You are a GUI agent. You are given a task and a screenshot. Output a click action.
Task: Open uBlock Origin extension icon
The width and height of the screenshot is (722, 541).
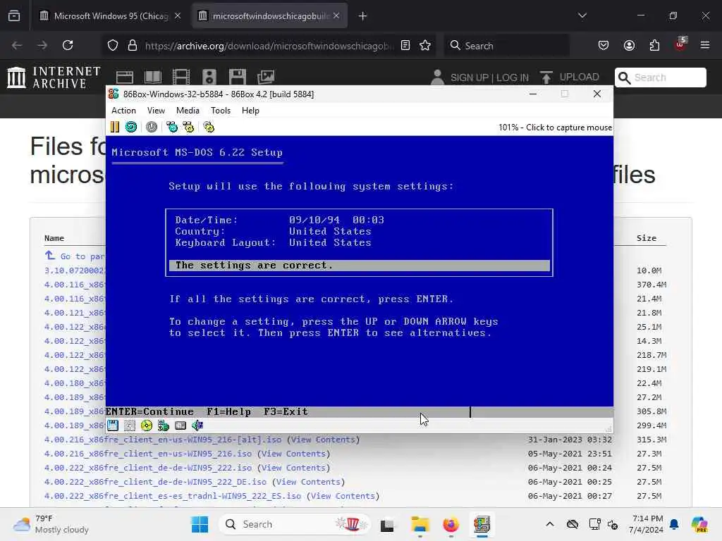coord(680,44)
